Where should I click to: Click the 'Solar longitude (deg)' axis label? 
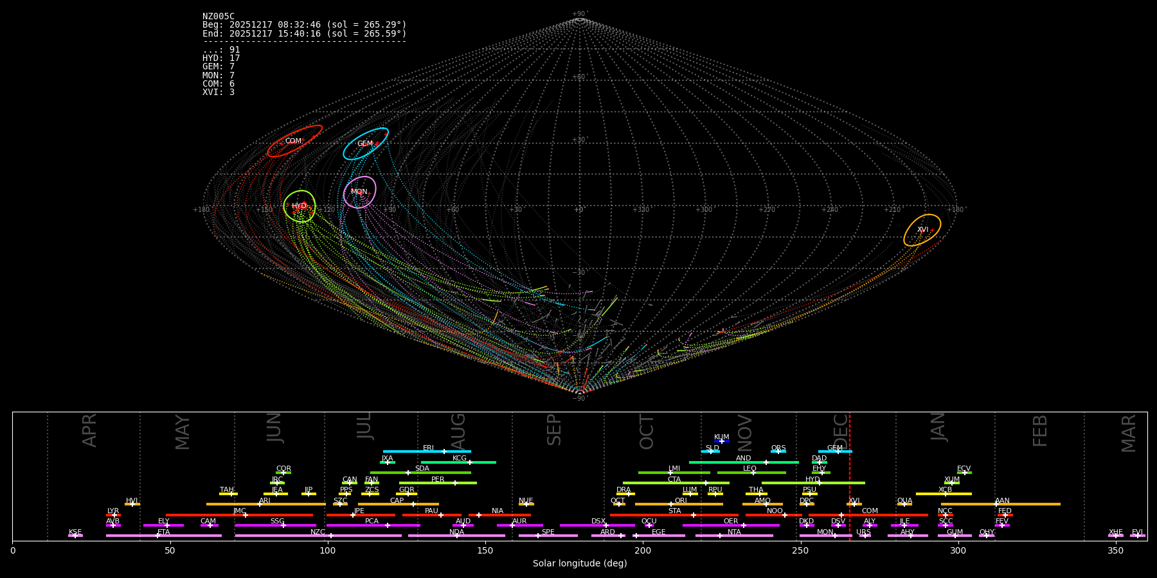[580, 563]
